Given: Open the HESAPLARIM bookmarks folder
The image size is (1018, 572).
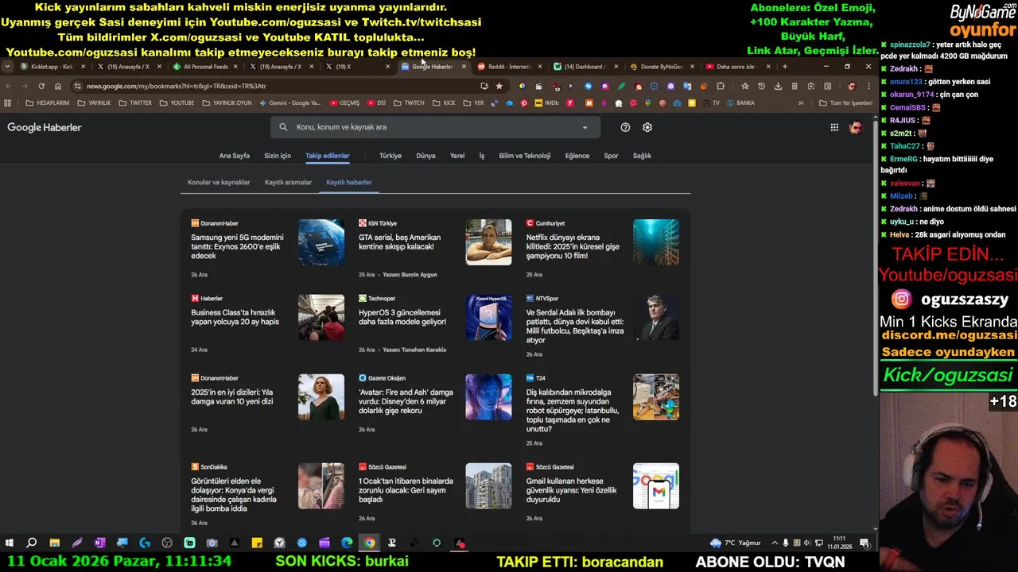Looking at the screenshot, I should point(47,102).
